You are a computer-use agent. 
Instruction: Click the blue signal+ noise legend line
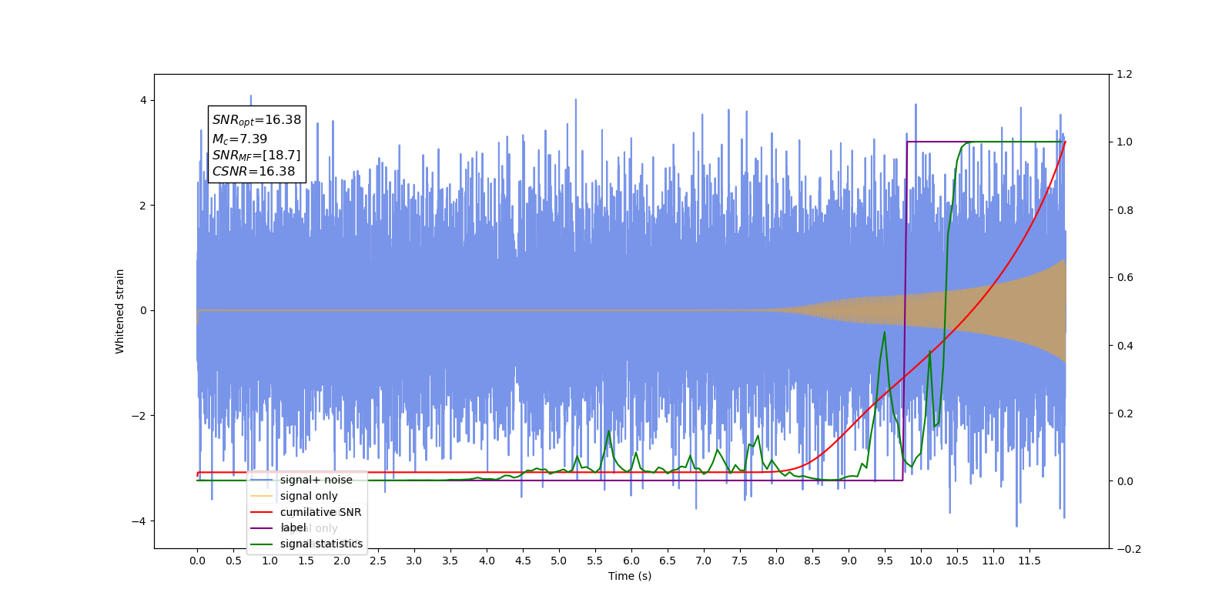pyautogui.click(x=262, y=480)
